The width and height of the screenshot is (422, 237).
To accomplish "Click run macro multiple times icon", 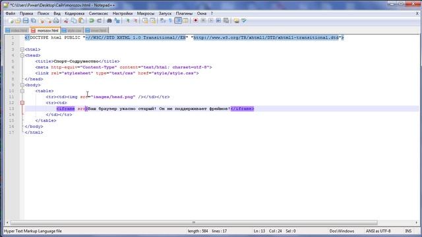I will point(218,20).
